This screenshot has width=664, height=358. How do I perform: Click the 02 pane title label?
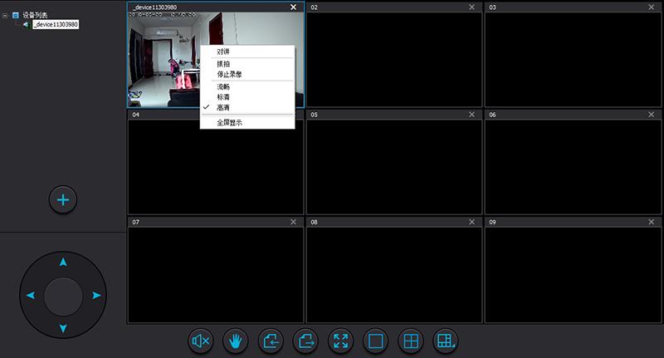315,7
